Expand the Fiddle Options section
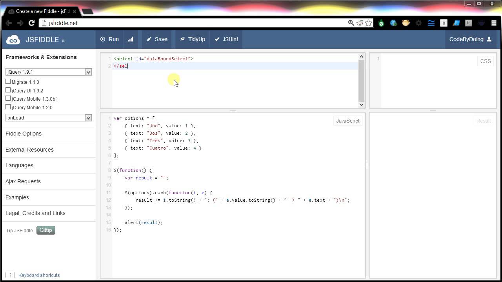 24,134
